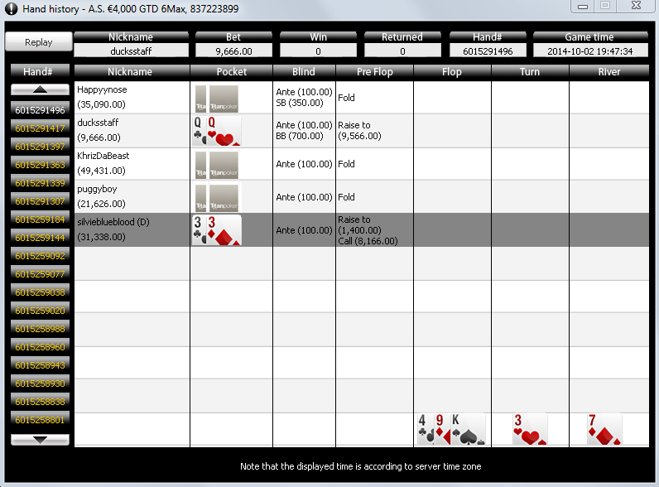Click KhrizDaBeast's hidden pocket cards
Viewport: 659px width, 487px height.
click(217, 165)
